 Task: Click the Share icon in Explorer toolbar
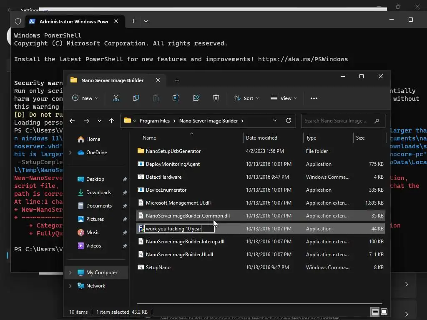[196, 98]
